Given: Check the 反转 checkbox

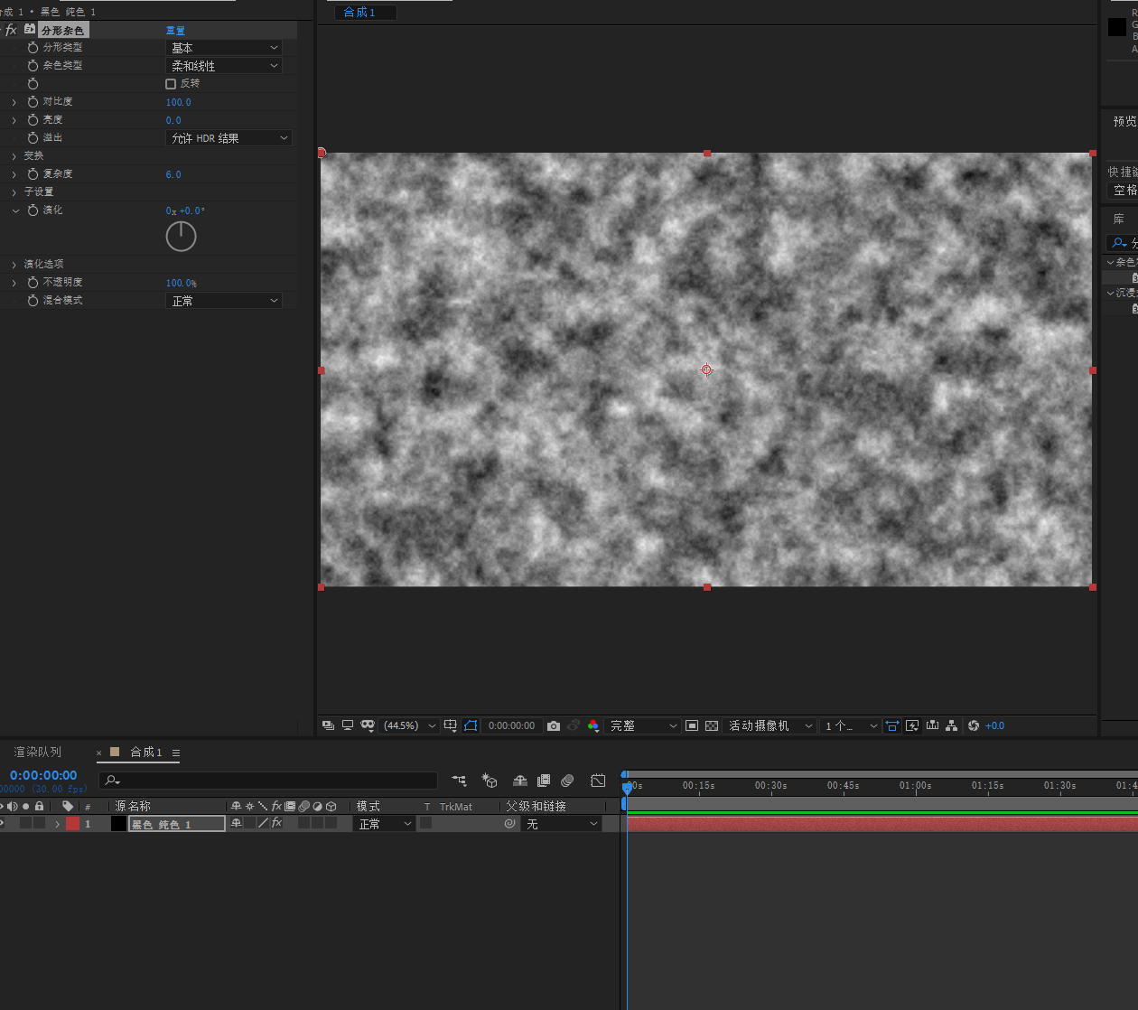Looking at the screenshot, I should click(171, 83).
